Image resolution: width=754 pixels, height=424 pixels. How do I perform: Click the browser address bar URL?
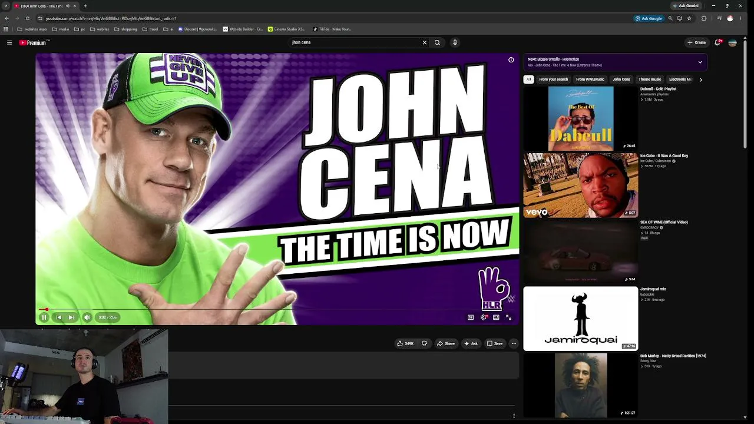(x=111, y=18)
